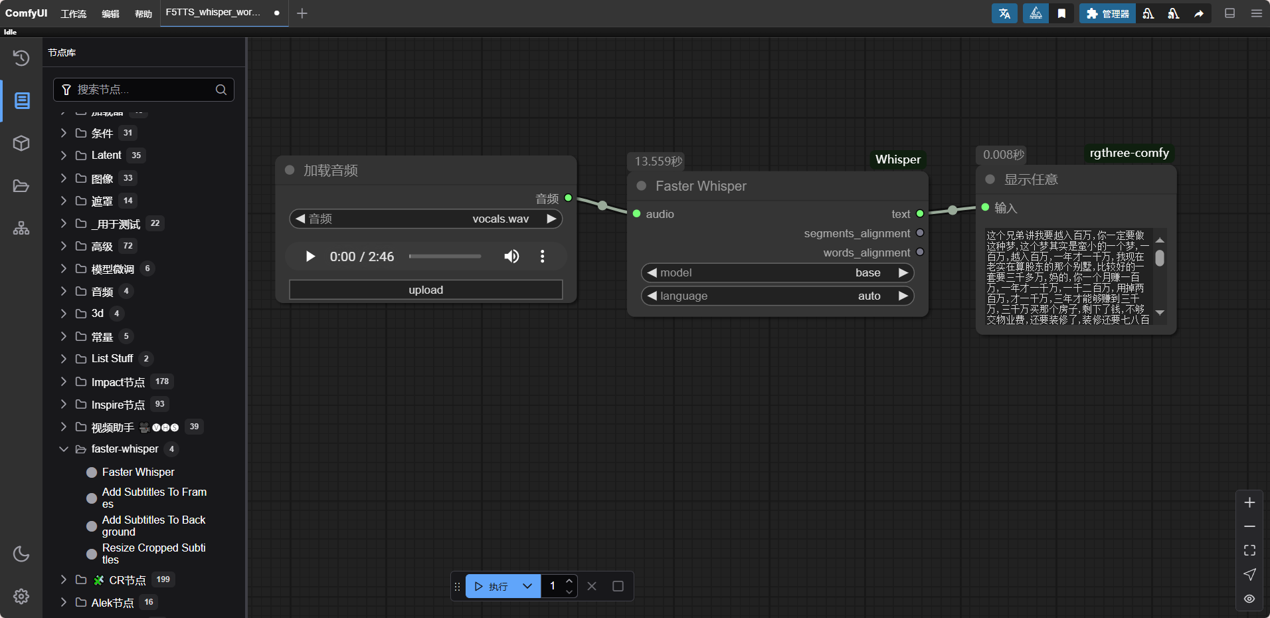Open the queue history sidebar icon
This screenshot has height=618, width=1270.
(x=21, y=58)
